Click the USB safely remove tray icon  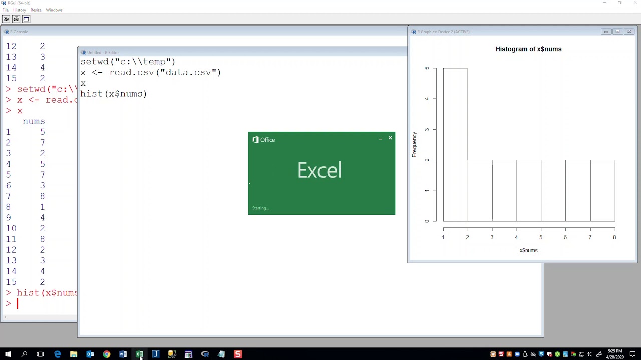click(x=525, y=354)
